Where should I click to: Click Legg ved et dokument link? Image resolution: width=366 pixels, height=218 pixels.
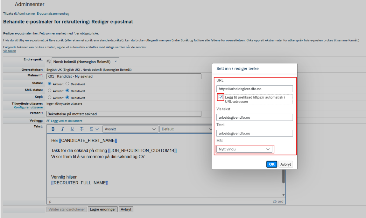pyautogui.click(x=67, y=121)
